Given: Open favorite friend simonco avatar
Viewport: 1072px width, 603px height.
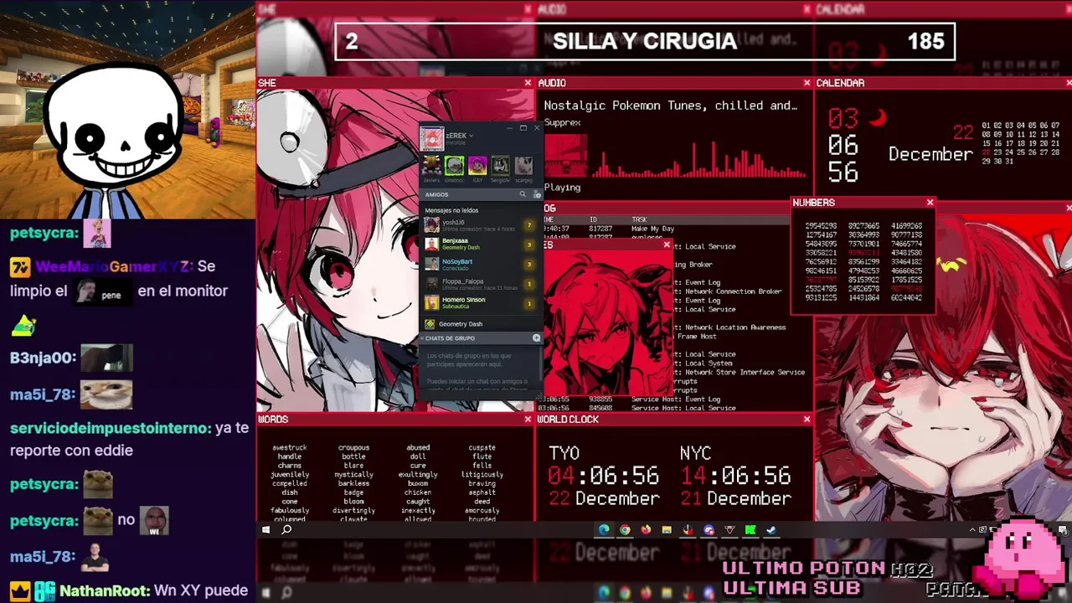Looking at the screenshot, I should click(x=454, y=165).
